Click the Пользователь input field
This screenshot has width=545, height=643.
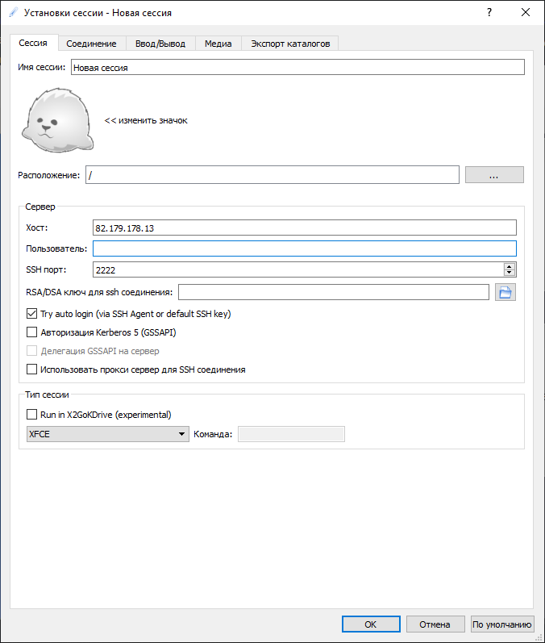click(304, 248)
